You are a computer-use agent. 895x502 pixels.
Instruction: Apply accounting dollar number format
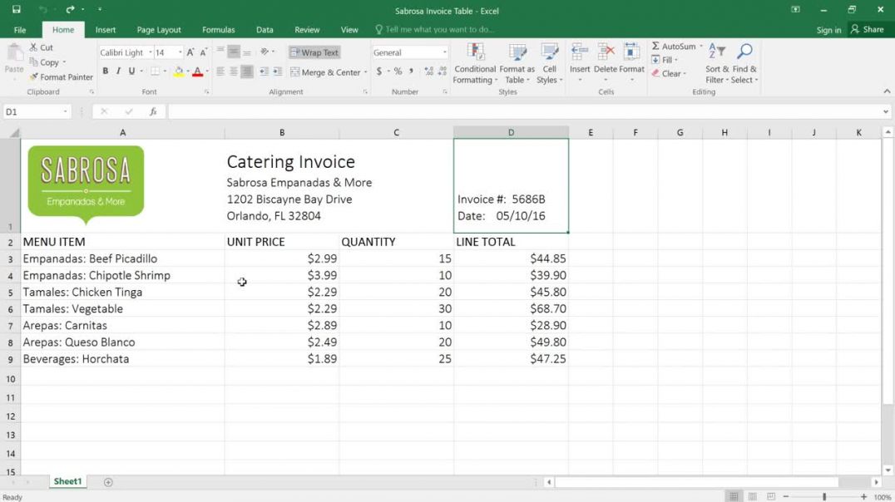379,71
